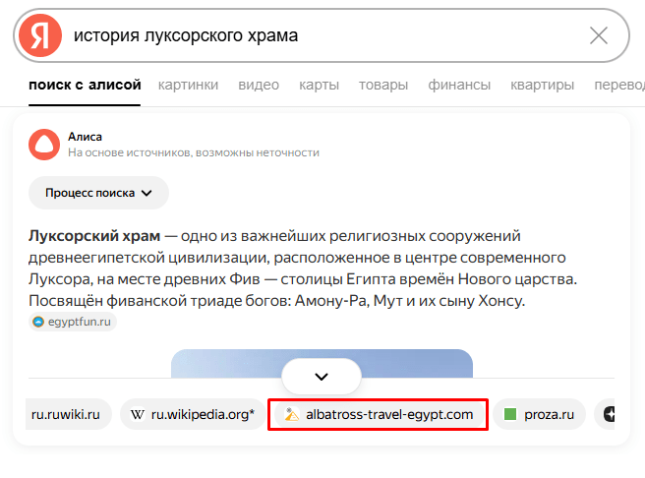The width and height of the screenshot is (645, 478).
Task: Open the egyptfun.ru source link
Action: pyautogui.click(x=74, y=322)
